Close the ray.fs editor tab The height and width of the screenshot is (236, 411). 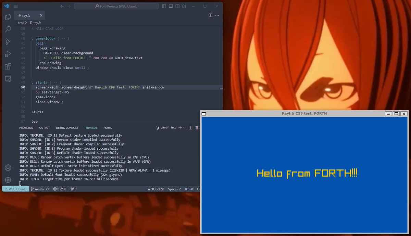tap(40, 16)
